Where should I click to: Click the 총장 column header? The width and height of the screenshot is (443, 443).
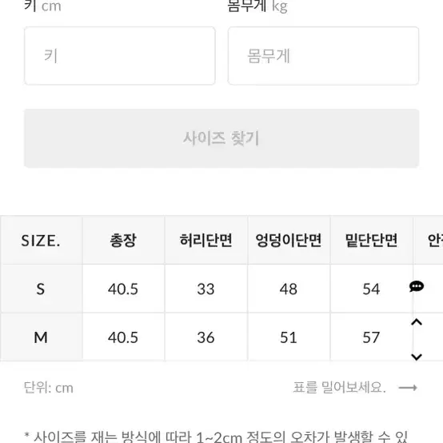pyautogui.click(x=123, y=241)
